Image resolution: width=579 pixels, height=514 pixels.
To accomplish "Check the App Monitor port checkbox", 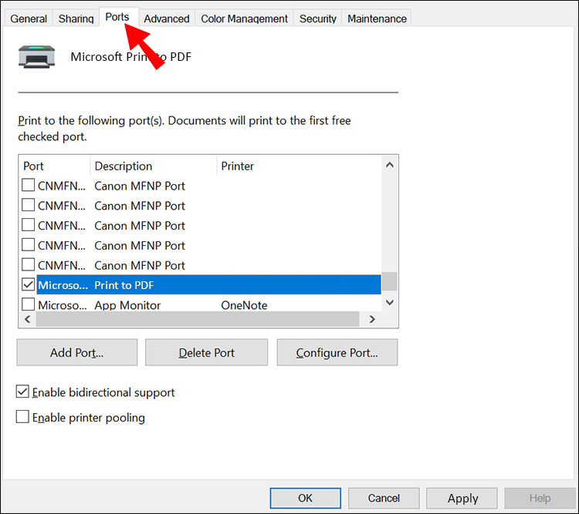I will pos(28,304).
